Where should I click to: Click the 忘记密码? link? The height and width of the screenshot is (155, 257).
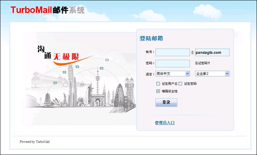click(x=202, y=63)
